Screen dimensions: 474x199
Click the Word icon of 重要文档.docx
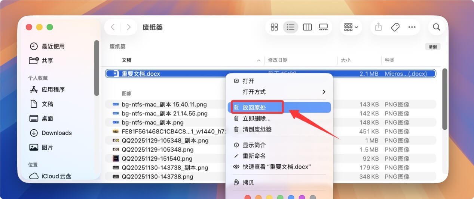click(116, 74)
